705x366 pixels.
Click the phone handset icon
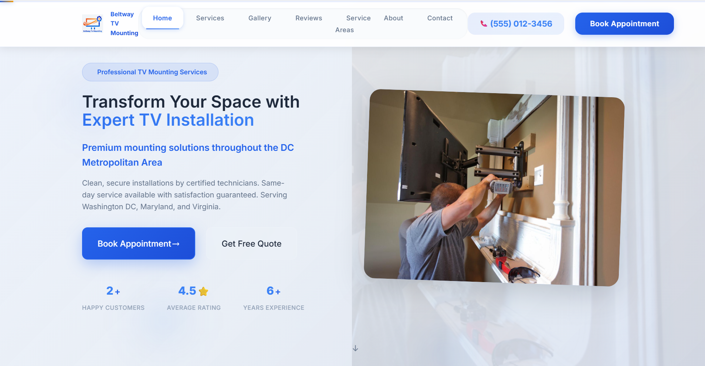pos(483,24)
